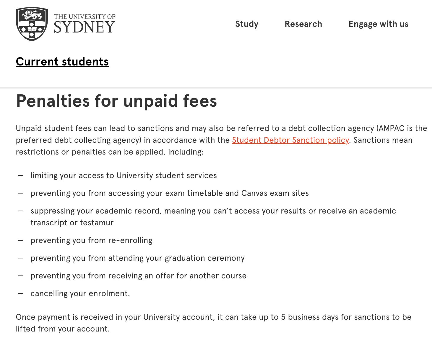This screenshot has height=338, width=432.
Task: Click the Penalties for unpaid fees heading
Action: [x=116, y=101]
